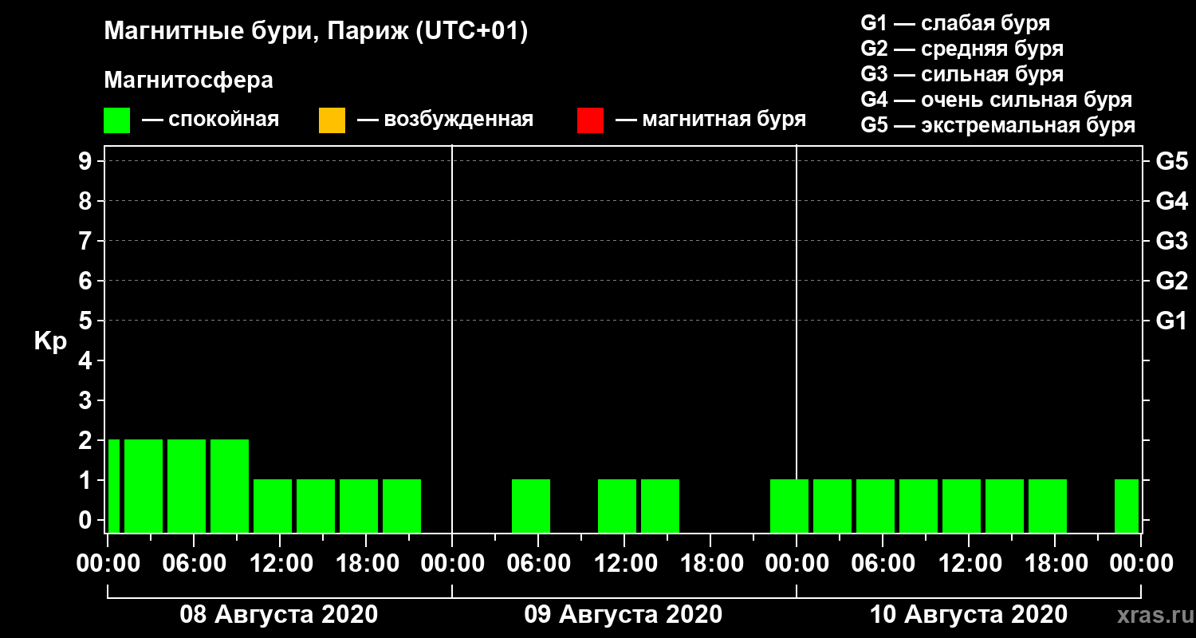1196x638 pixels.
Task: Select the Магнитосфера heading
Action: 189,81
